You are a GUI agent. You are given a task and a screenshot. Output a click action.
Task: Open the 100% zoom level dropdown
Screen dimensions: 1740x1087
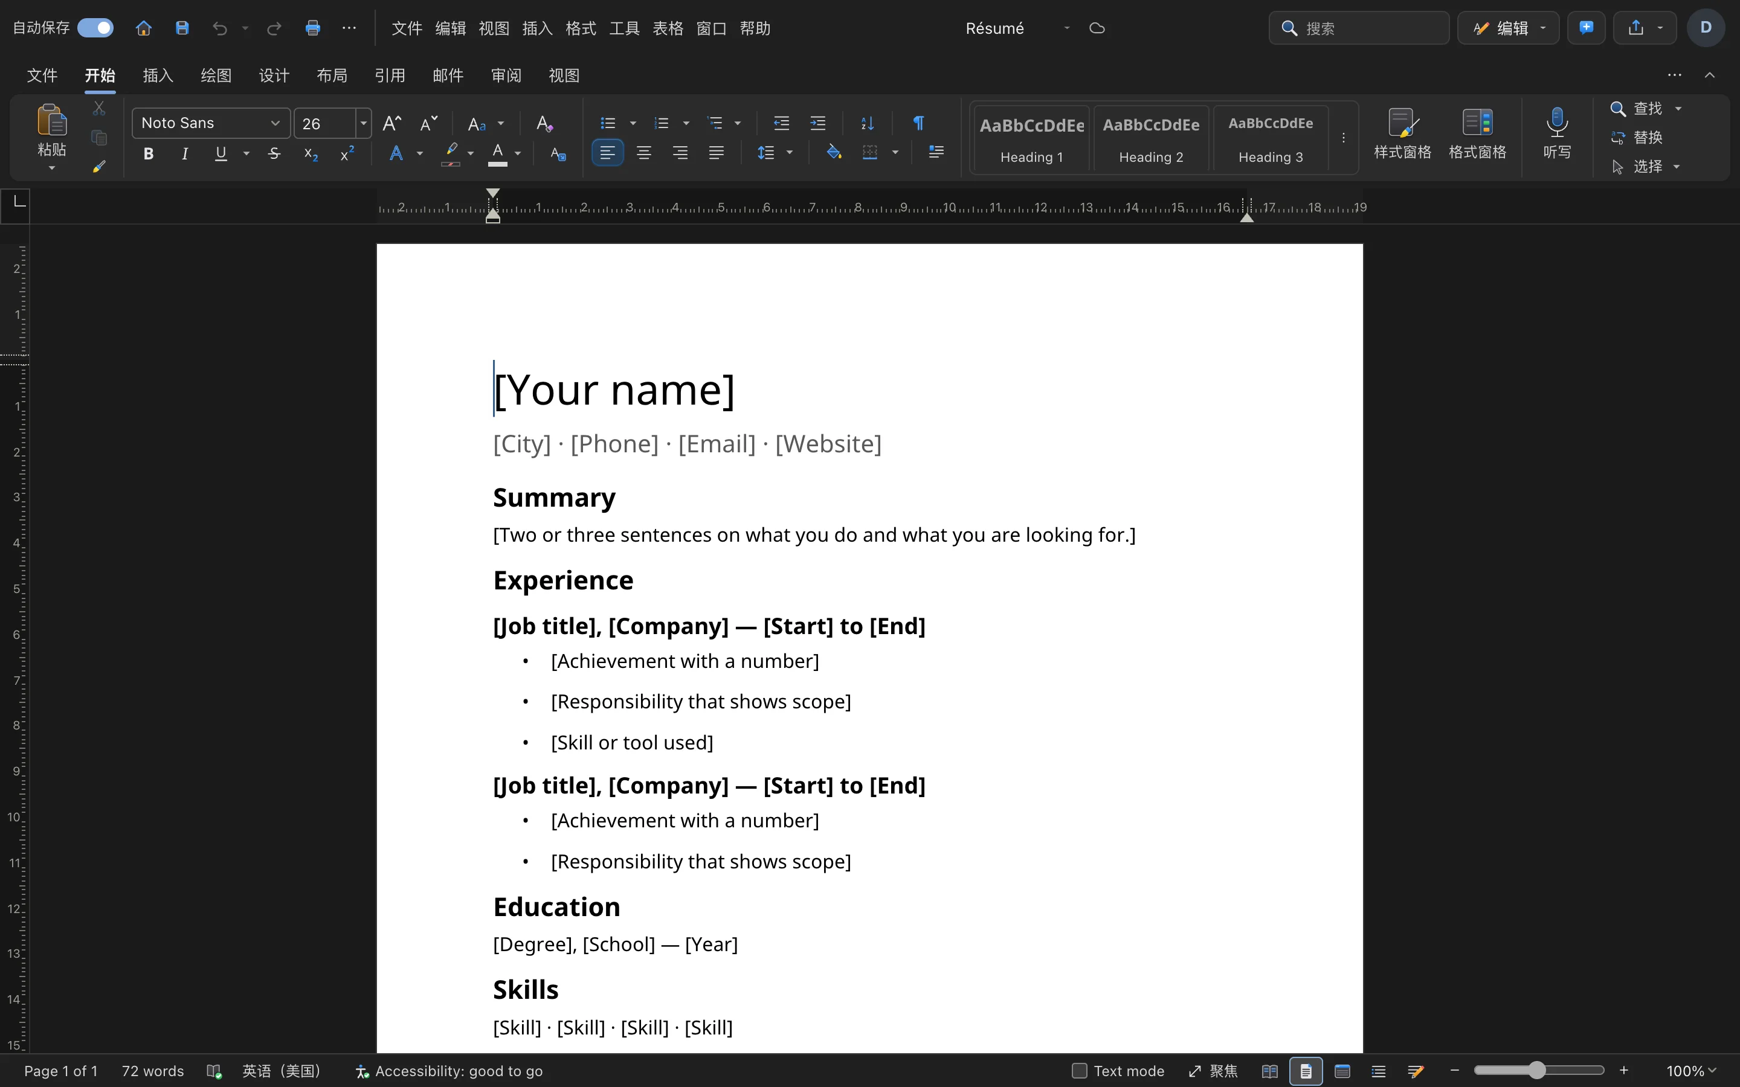1692,1071
